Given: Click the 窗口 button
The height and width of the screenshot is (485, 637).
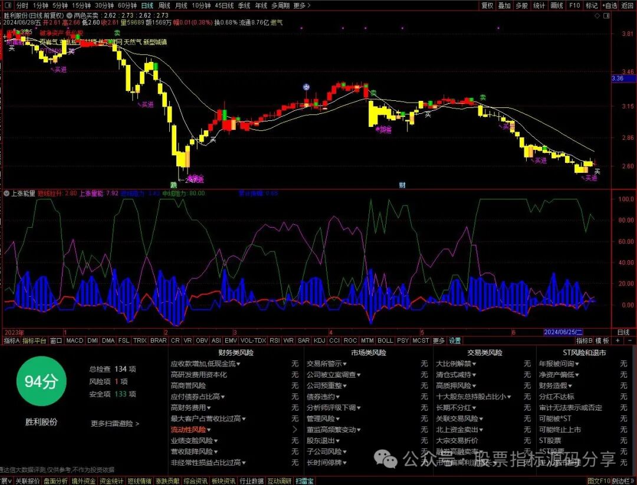Looking at the screenshot, I should (x=55, y=340).
